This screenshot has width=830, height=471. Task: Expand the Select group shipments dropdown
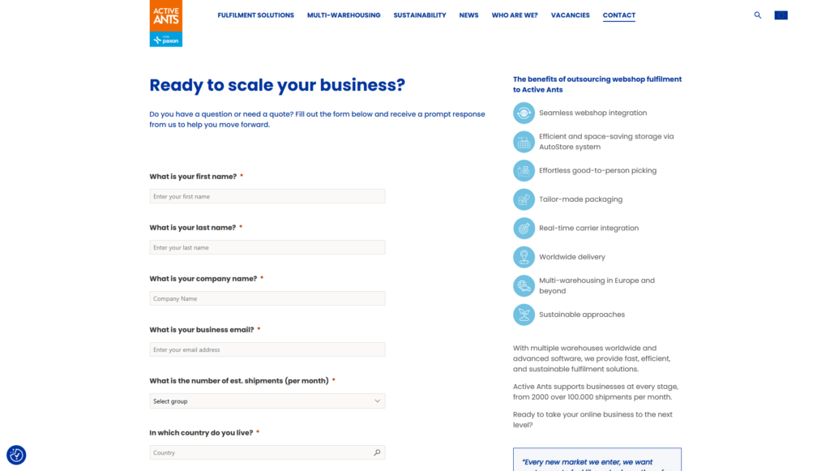coord(267,401)
